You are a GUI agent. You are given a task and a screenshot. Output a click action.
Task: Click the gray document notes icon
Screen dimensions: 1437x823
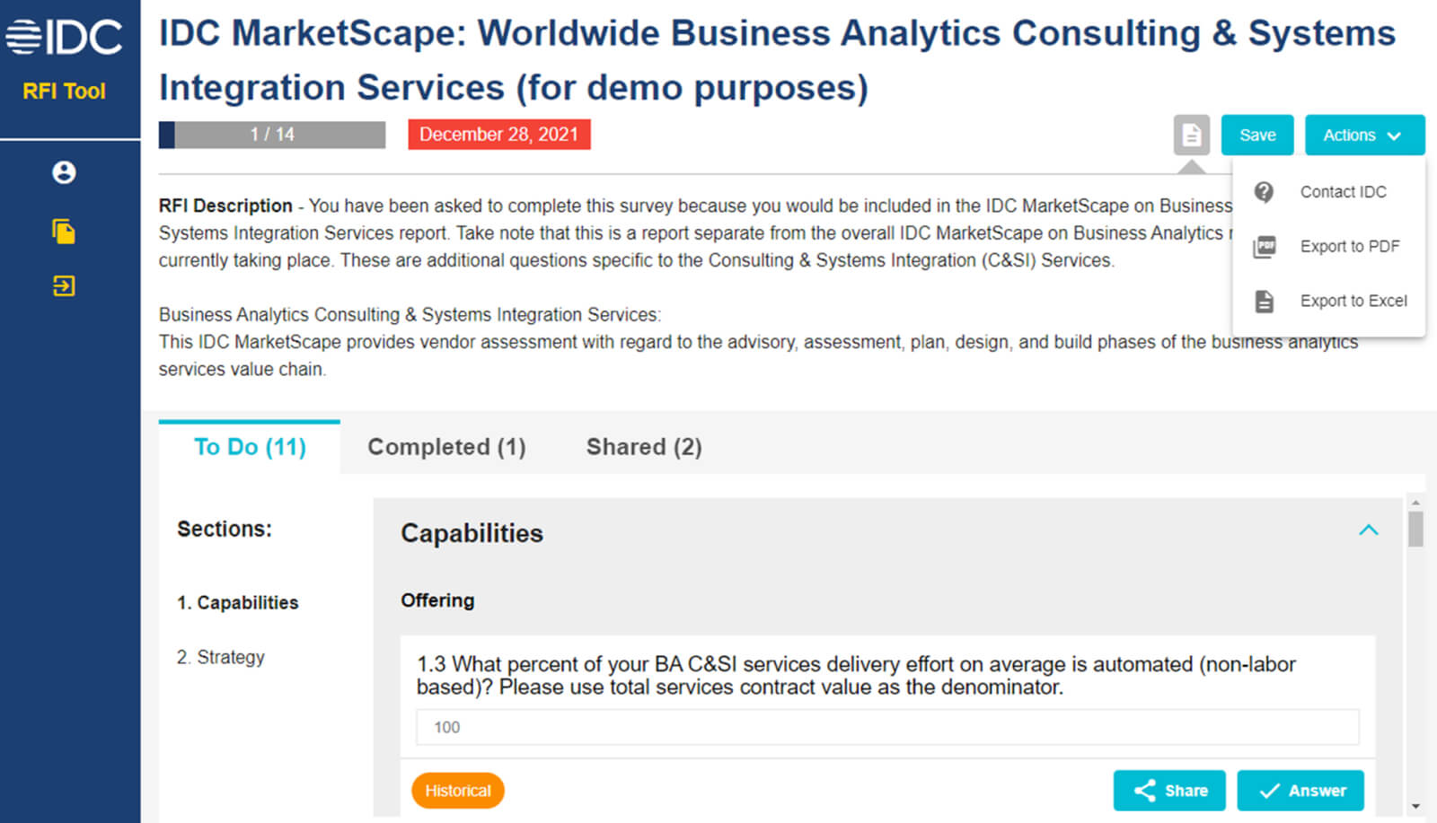pyautogui.click(x=1191, y=136)
